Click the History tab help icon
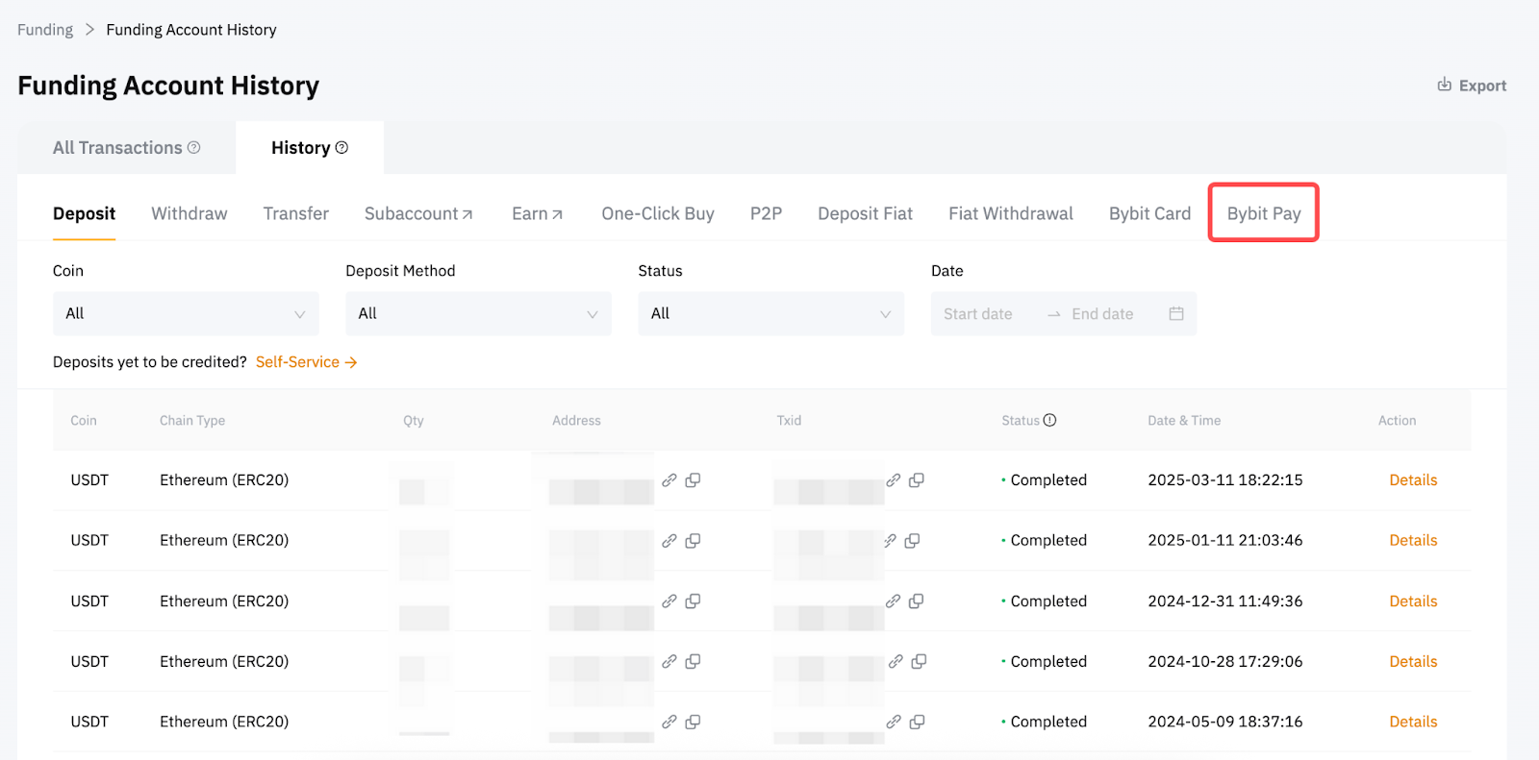 pos(341,147)
